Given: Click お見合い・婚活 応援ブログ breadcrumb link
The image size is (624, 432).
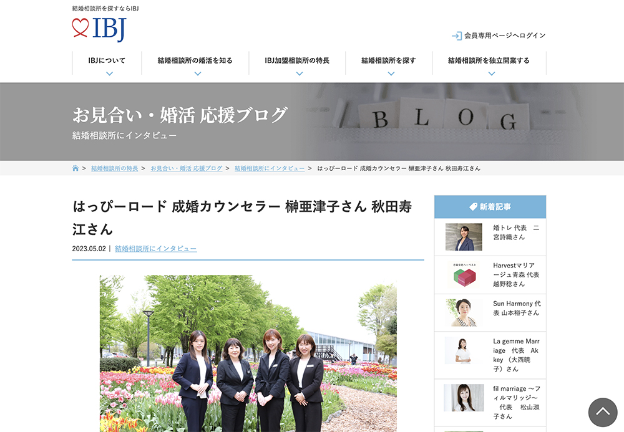Looking at the screenshot, I should point(186,168).
